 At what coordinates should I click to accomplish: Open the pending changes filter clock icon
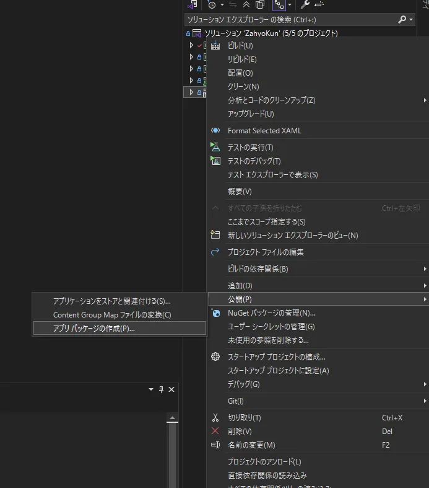coord(212,5)
